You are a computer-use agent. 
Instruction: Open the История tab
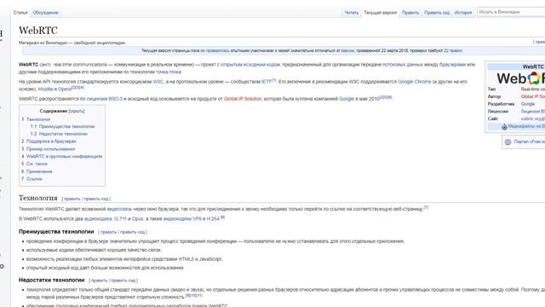(463, 13)
